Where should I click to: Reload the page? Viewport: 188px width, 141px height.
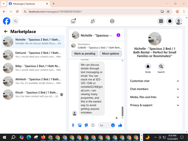coord(17,12)
